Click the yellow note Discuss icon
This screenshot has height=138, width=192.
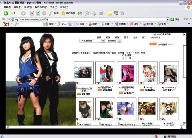coord(110,13)
